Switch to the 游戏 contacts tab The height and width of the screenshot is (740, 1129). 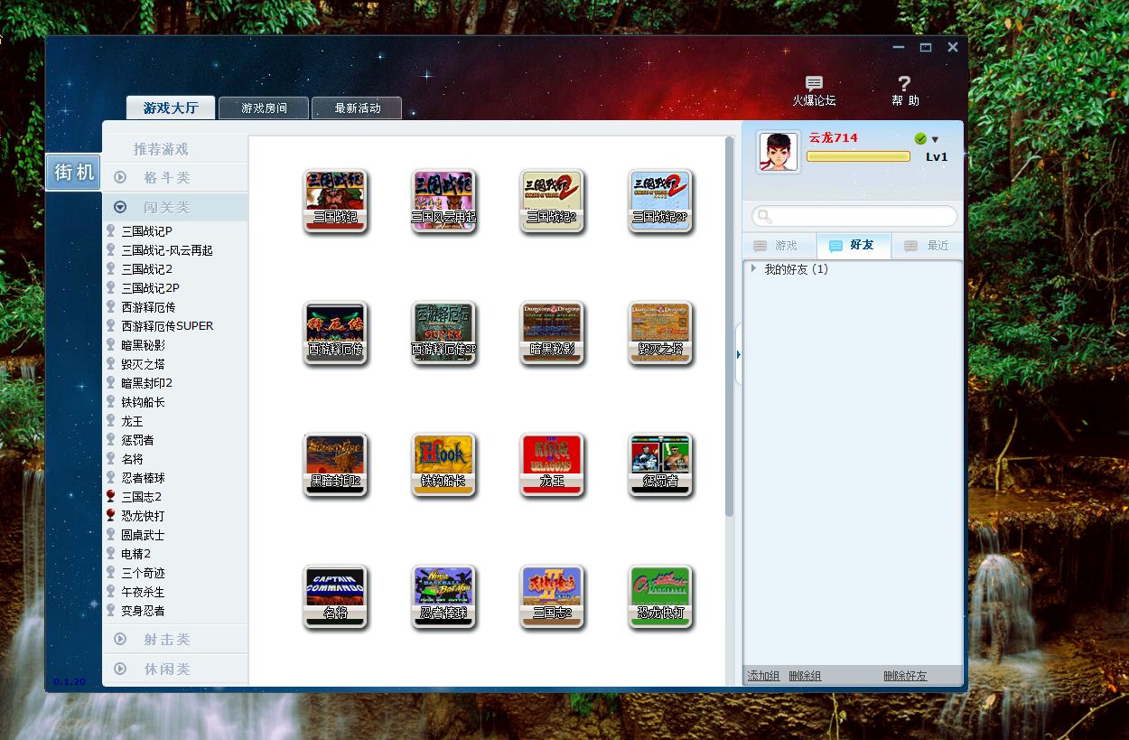(779, 246)
